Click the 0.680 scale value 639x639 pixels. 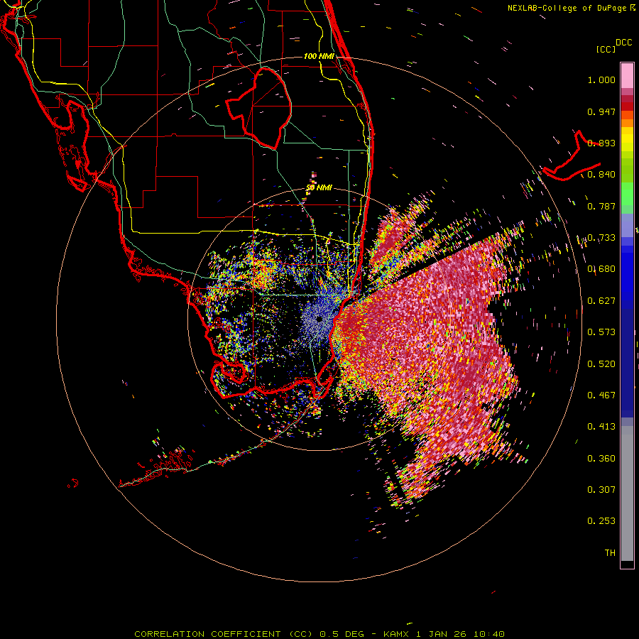click(x=601, y=269)
